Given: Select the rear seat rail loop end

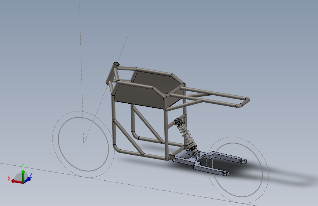Looking at the screenshot, I should click(x=244, y=103).
